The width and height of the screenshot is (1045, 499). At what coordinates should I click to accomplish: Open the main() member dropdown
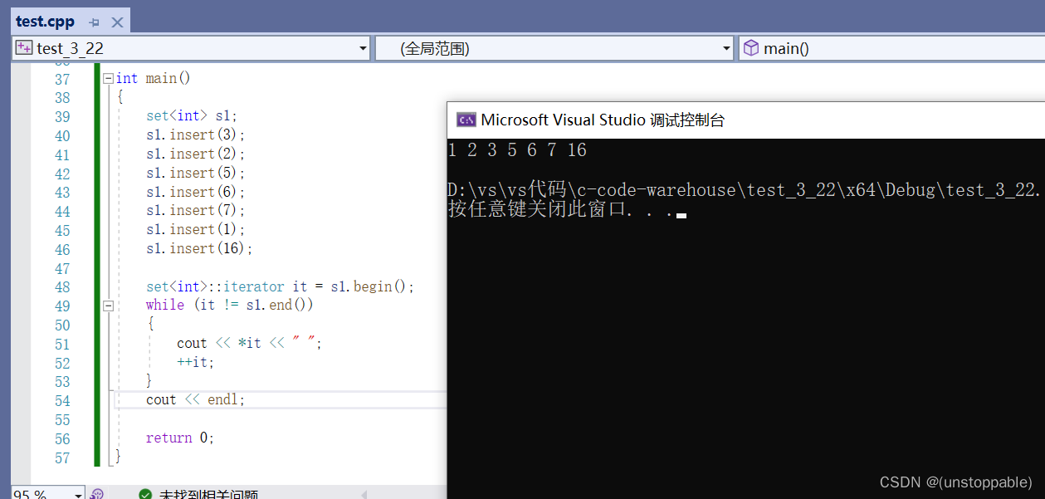tap(891, 48)
